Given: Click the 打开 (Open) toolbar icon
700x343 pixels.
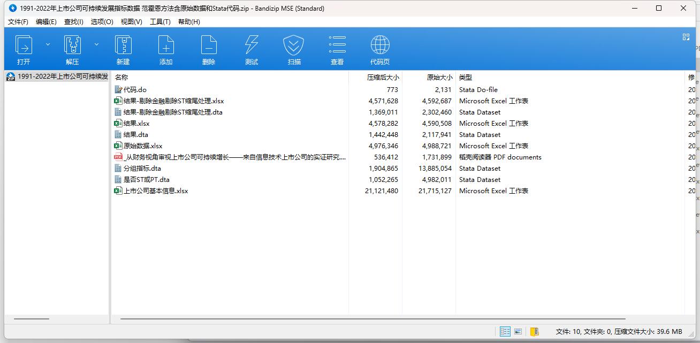Looking at the screenshot, I should [x=24, y=45].
